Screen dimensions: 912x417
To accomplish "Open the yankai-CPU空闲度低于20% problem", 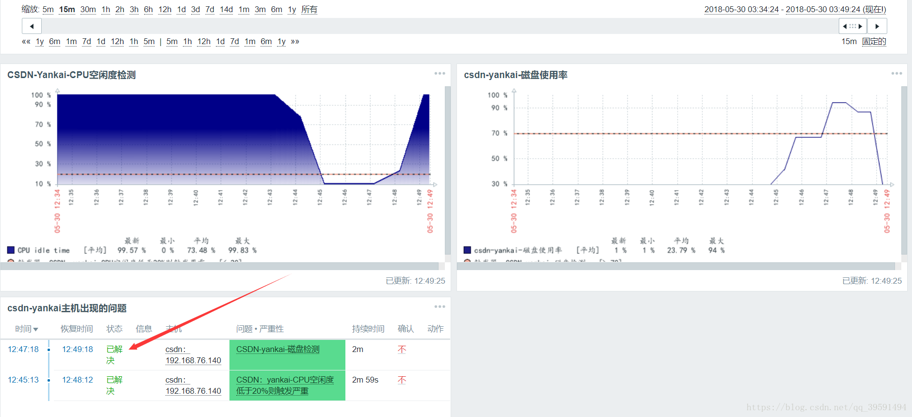I will pos(285,385).
